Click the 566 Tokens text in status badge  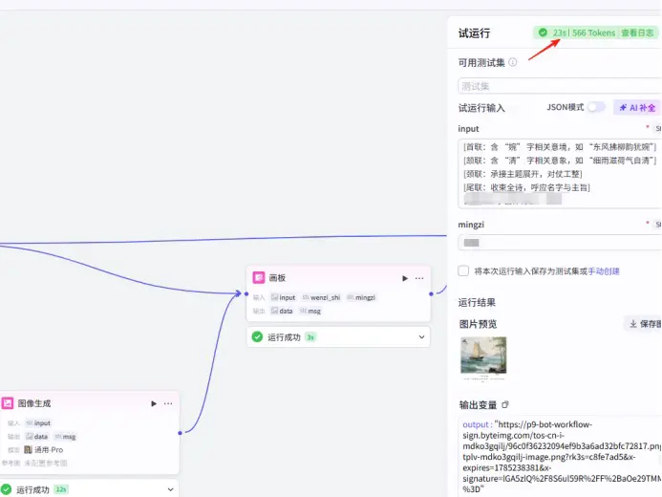coord(593,32)
